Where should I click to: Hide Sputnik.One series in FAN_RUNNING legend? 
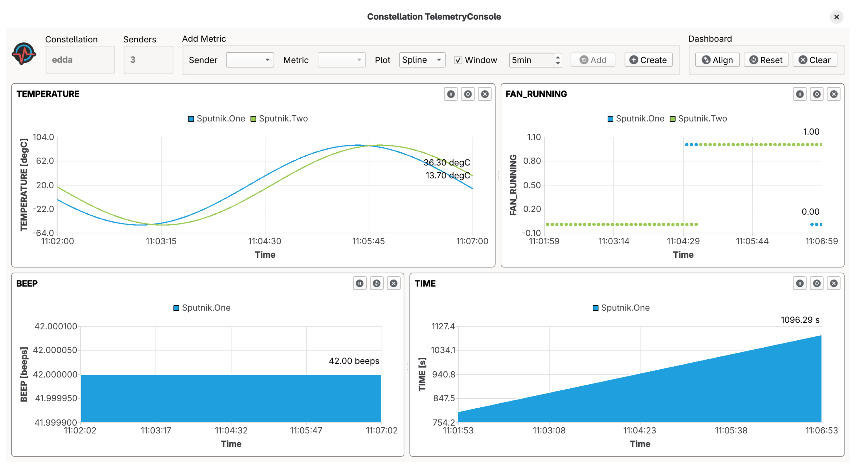click(636, 118)
